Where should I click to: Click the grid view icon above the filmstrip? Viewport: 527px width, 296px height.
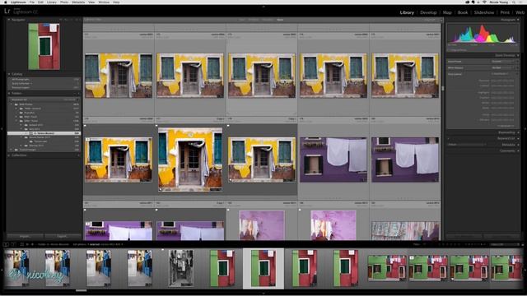(x=22, y=244)
